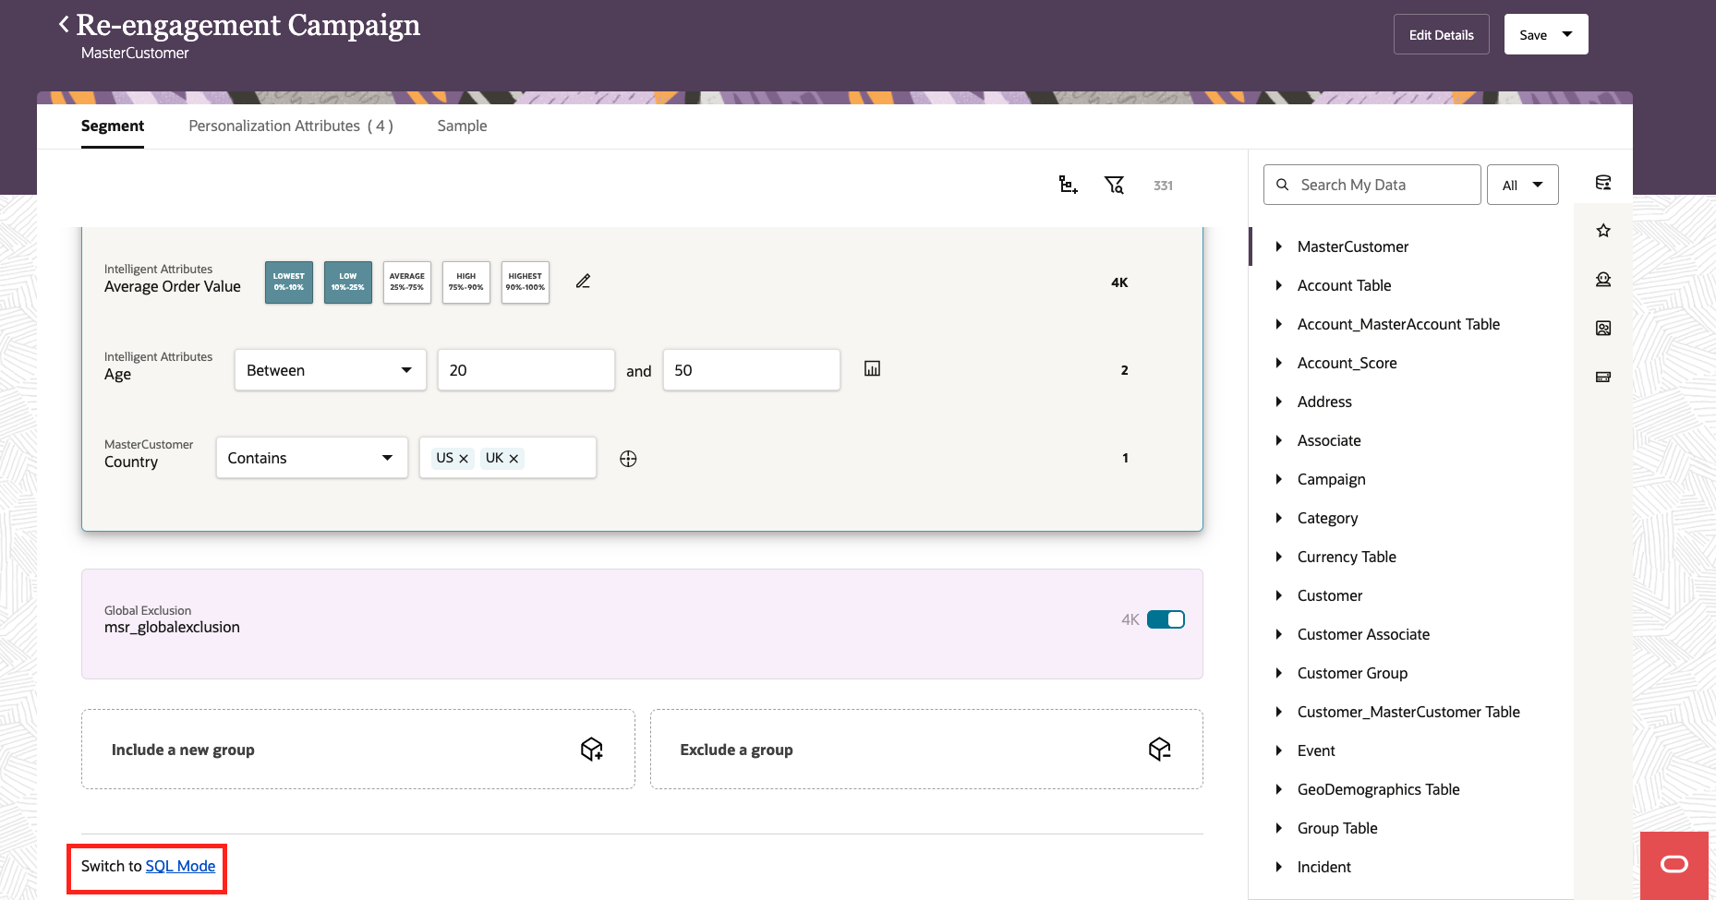Viewport: 1716px width, 900px height.
Task: Select the My Data database icon in the right rail
Action: [1603, 182]
